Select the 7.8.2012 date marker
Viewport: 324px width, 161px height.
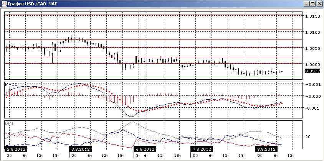pos(202,149)
